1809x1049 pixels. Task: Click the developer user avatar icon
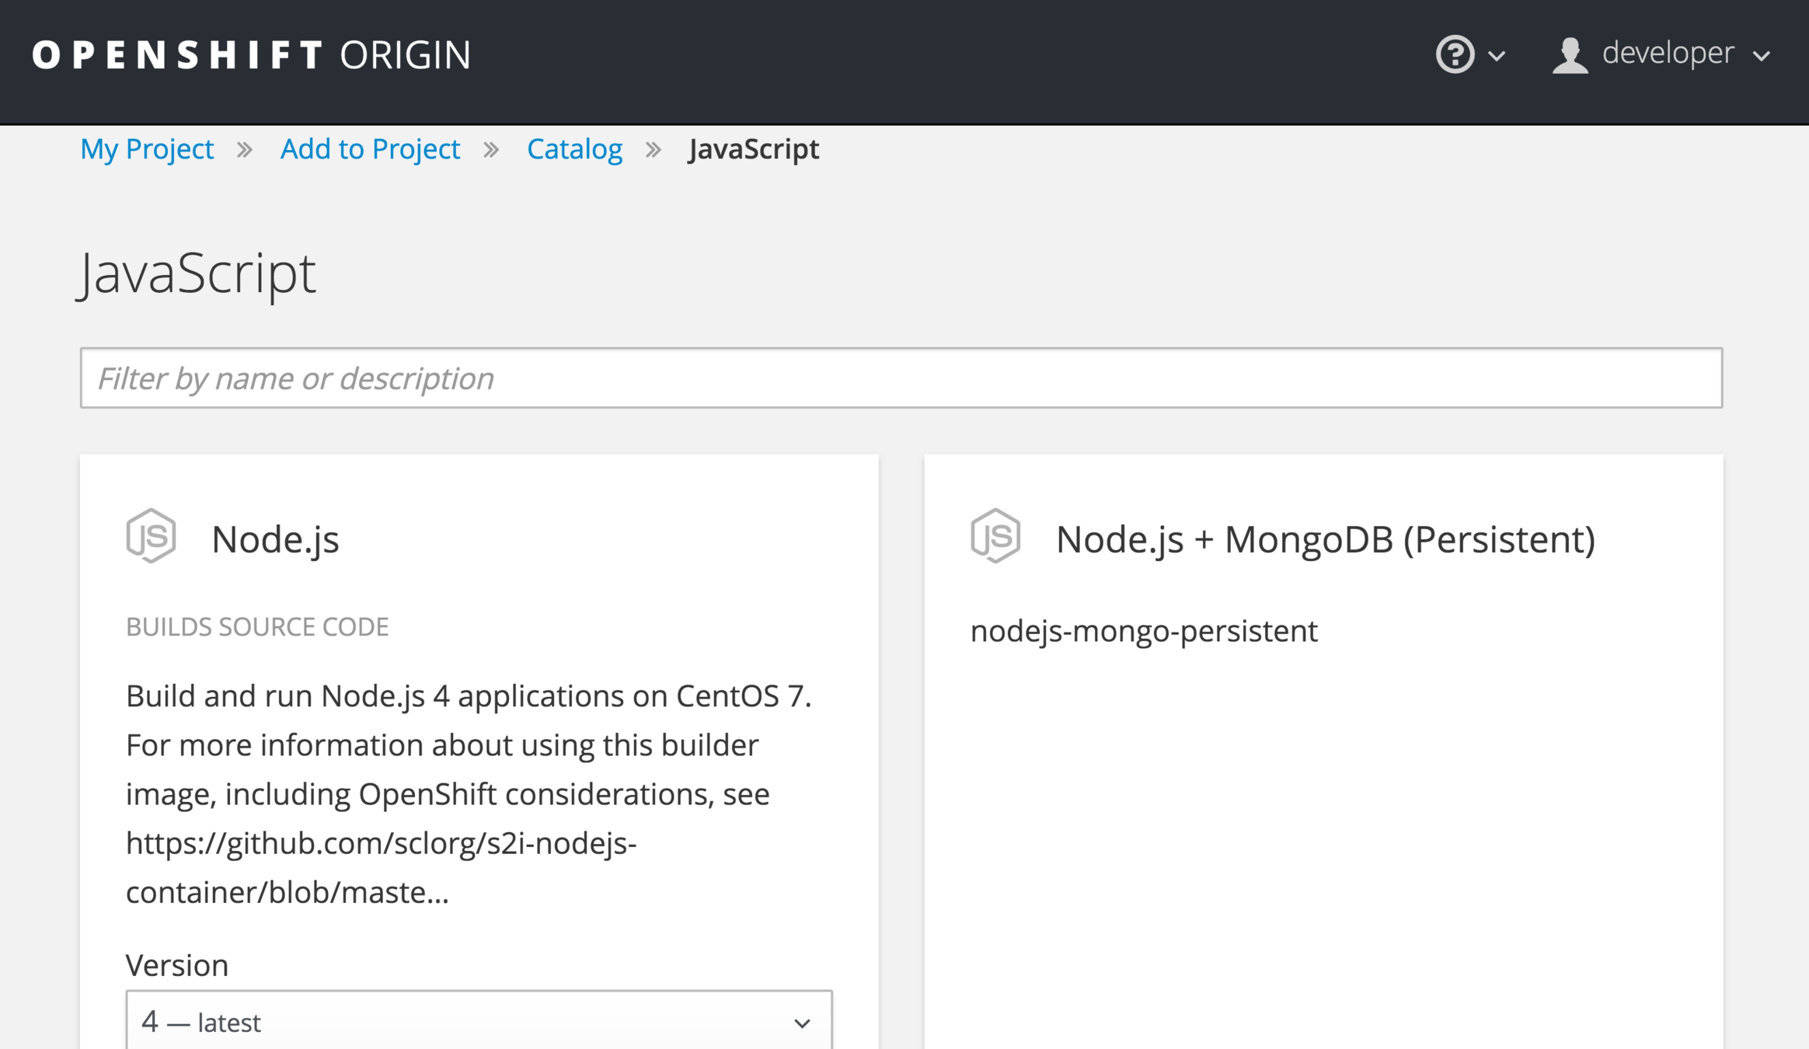1570,55
